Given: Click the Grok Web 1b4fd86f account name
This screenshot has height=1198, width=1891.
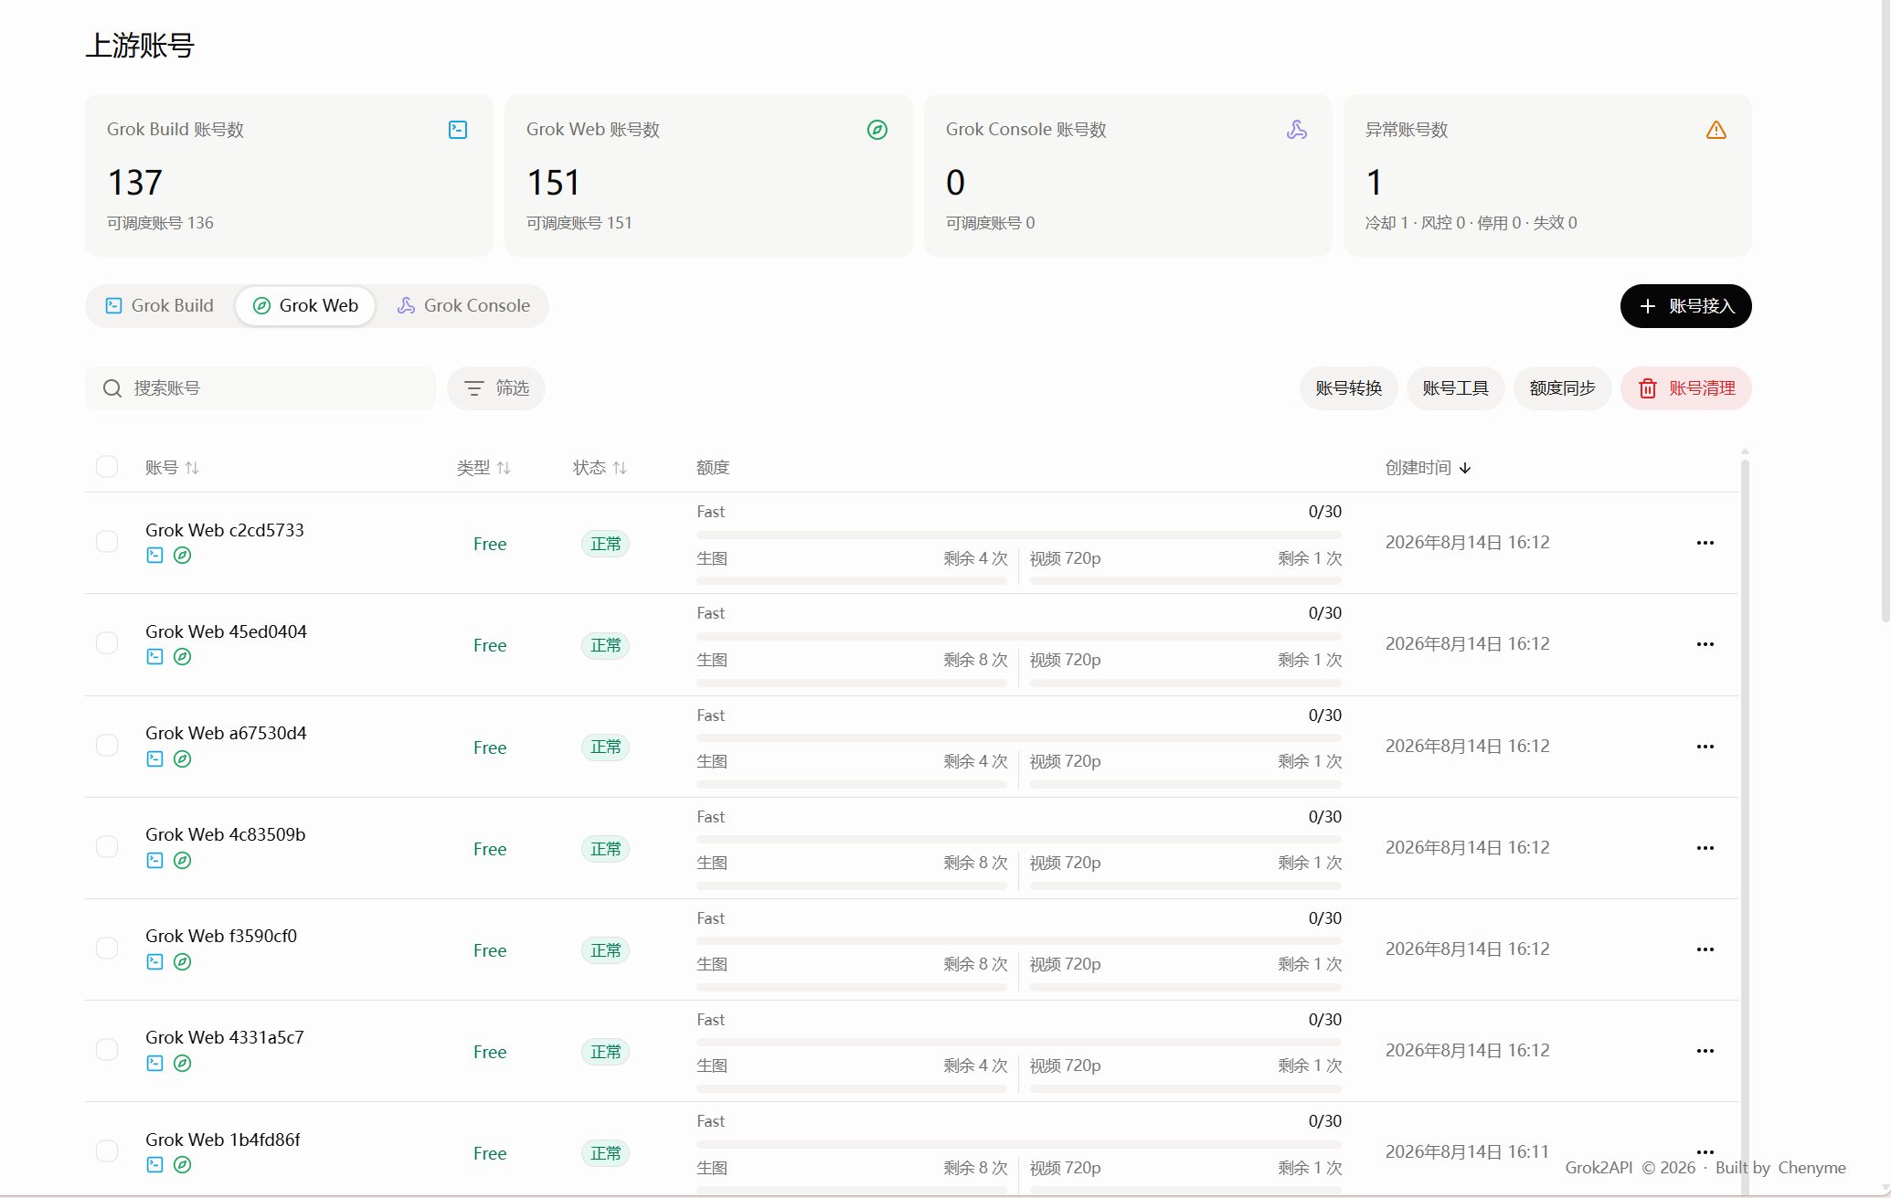Looking at the screenshot, I should click(223, 1140).
